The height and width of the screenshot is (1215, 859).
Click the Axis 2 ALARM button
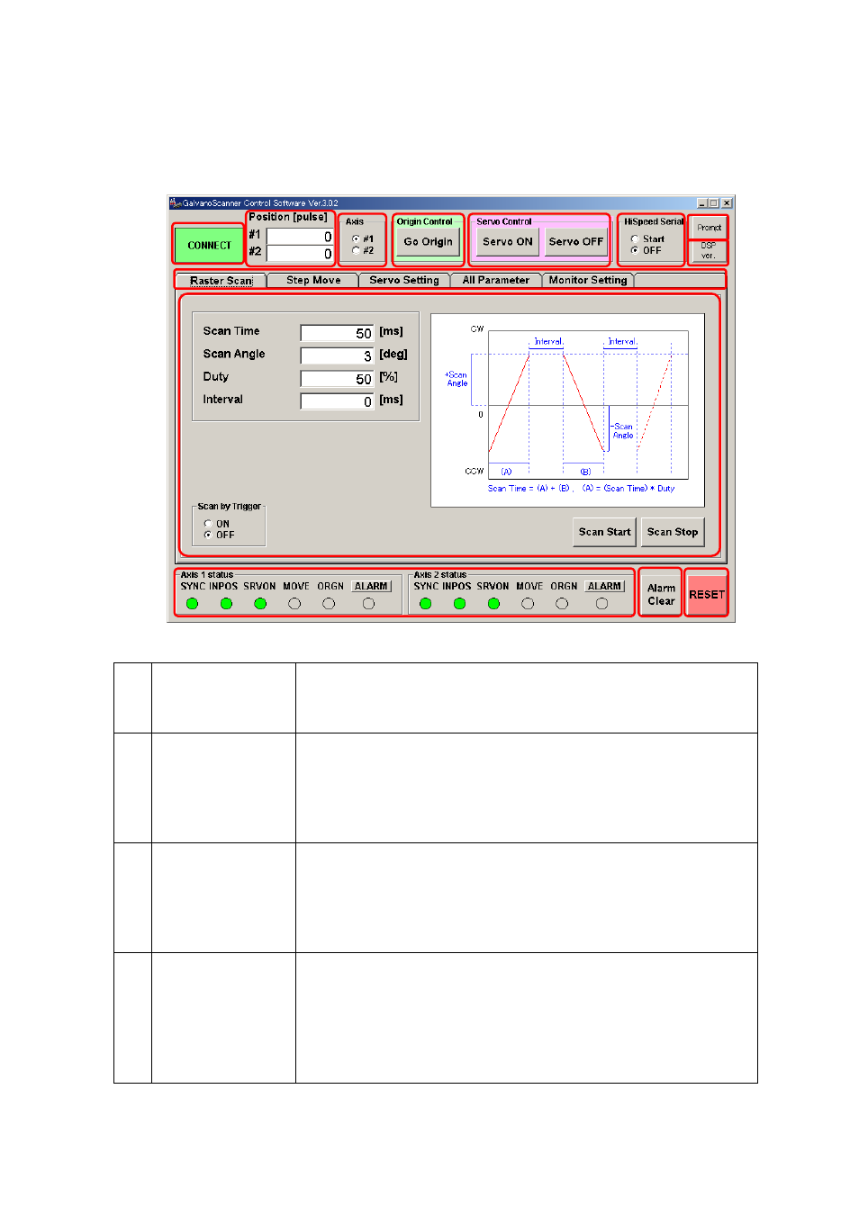click(604, 586)
